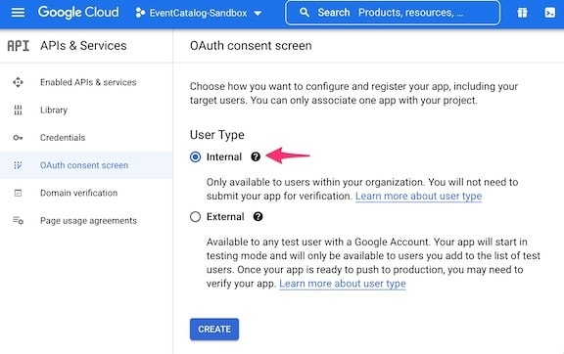The image size is (564, 354).
Task: Go to Library page
Action: pos(86,110)
